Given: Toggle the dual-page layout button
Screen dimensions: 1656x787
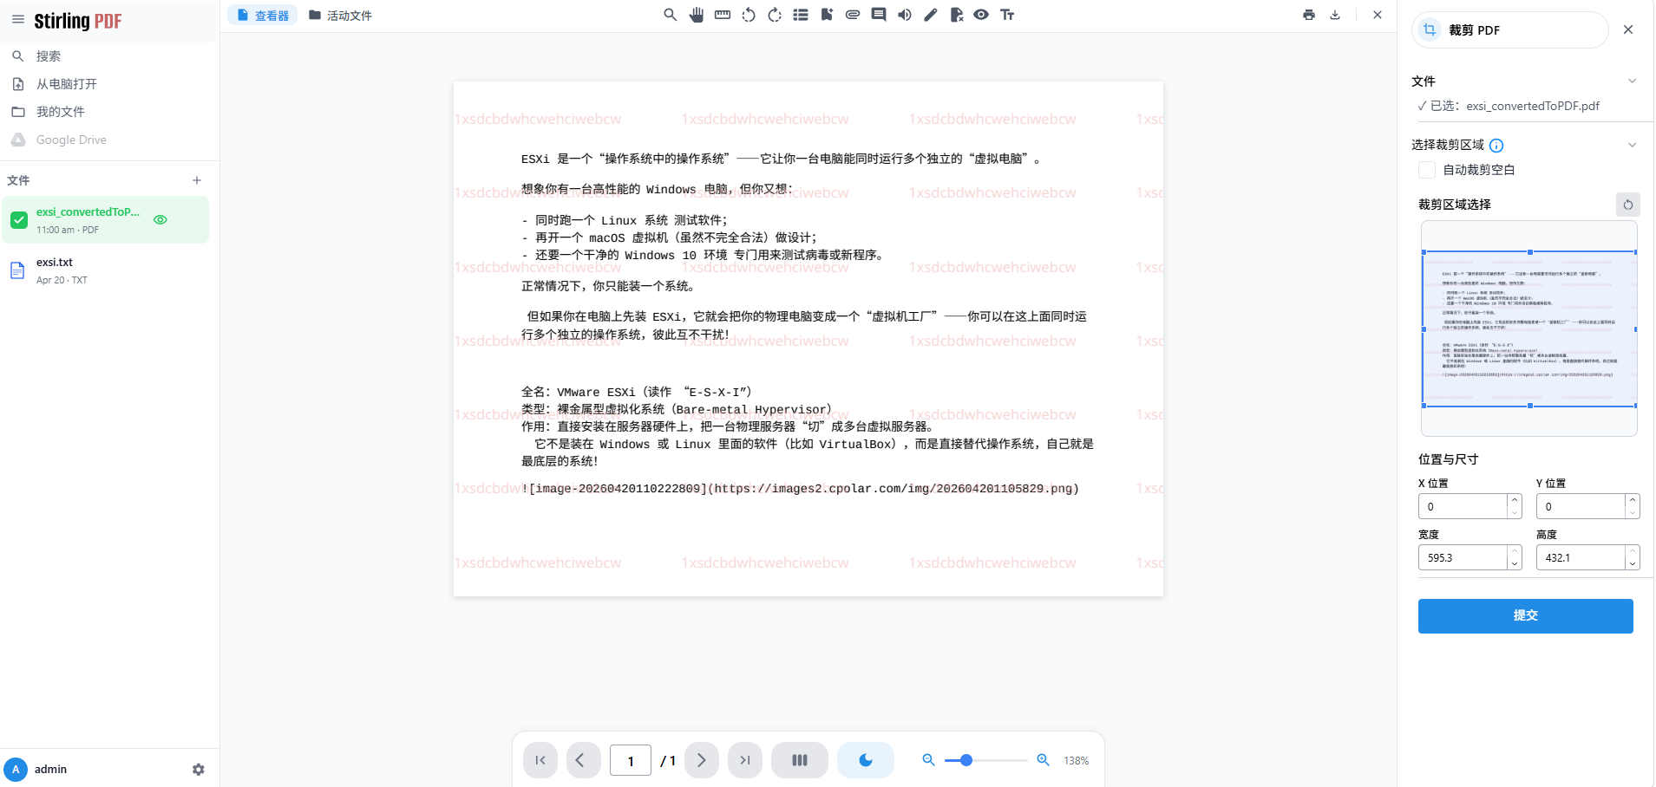Looking at the screenshot, I should click(800, 760).
